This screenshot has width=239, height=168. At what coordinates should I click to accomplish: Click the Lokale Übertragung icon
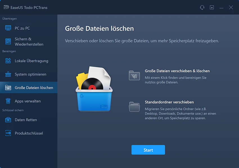(8, 61)
